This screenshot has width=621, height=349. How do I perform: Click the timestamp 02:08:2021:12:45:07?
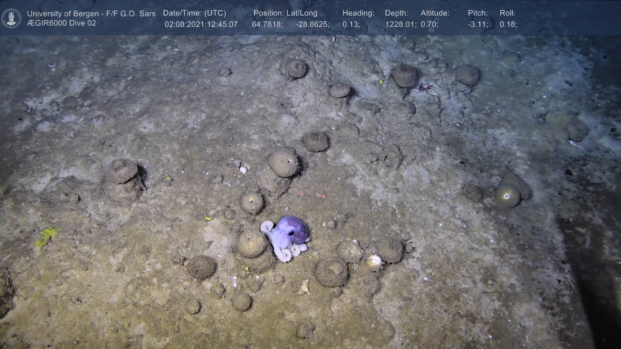tap(201, 25)
